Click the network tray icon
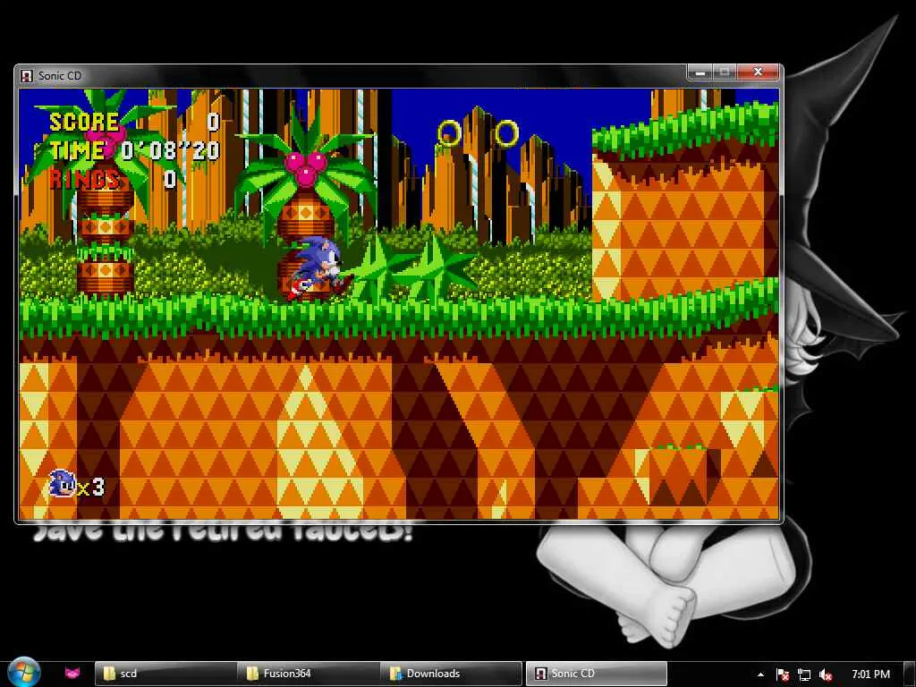Viewport: 916px width, 687px height. pos(804,674)
